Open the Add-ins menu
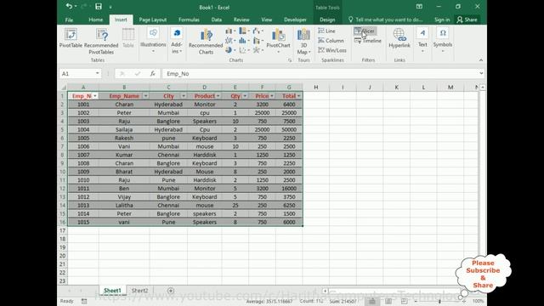544x306 pixels. click(x=177, y=41)
